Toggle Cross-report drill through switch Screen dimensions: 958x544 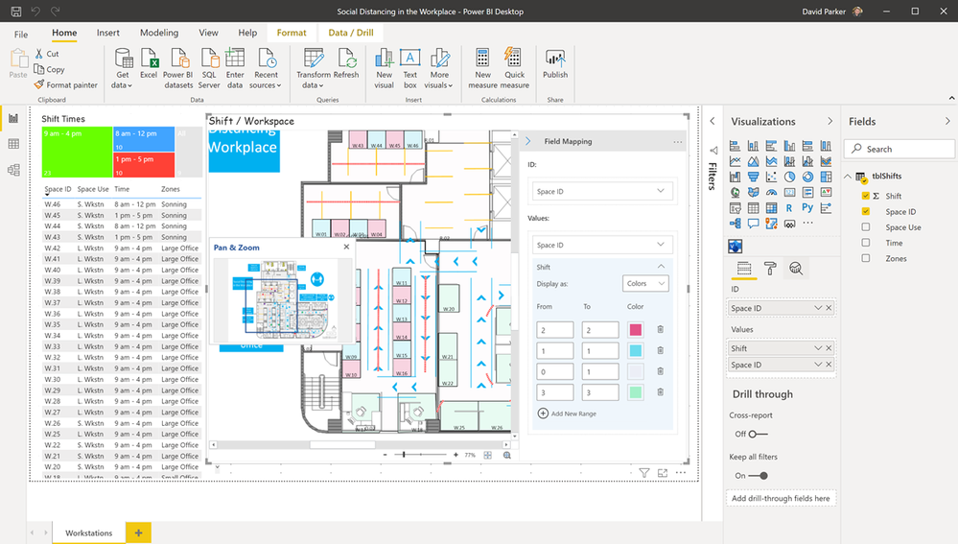[x=758, y=434]
